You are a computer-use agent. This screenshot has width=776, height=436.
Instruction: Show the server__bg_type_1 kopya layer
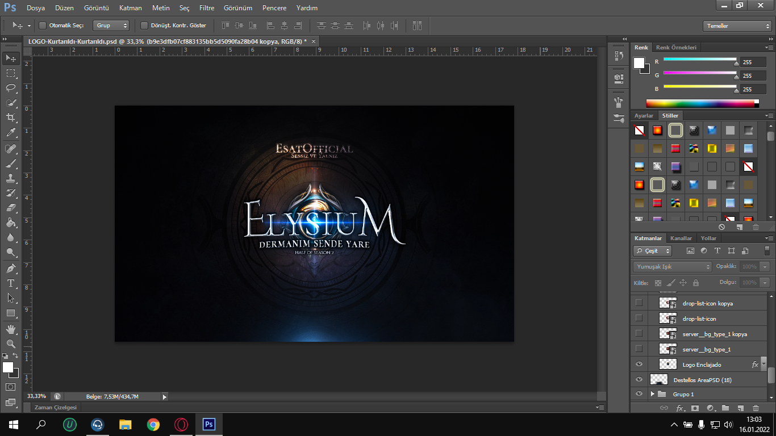coord(639,333)
